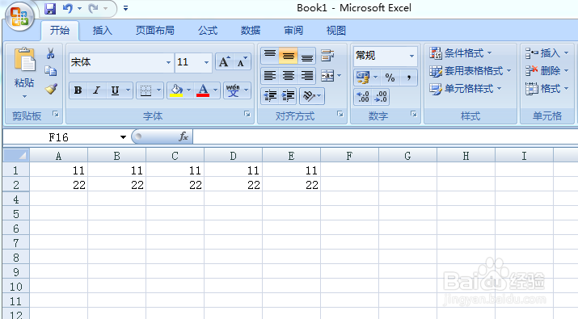
Task: Decrease decimal places
Action: click(381, 97)
